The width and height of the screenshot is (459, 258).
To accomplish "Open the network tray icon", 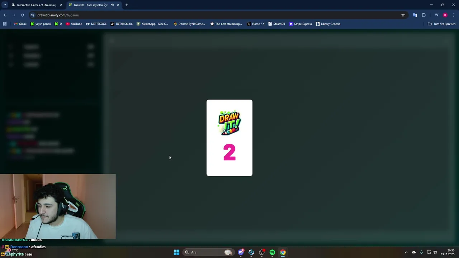I will (x=429, y=252).
